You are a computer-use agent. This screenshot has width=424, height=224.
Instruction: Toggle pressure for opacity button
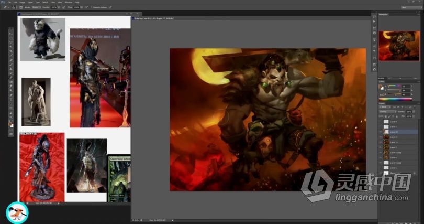(63, 7)
